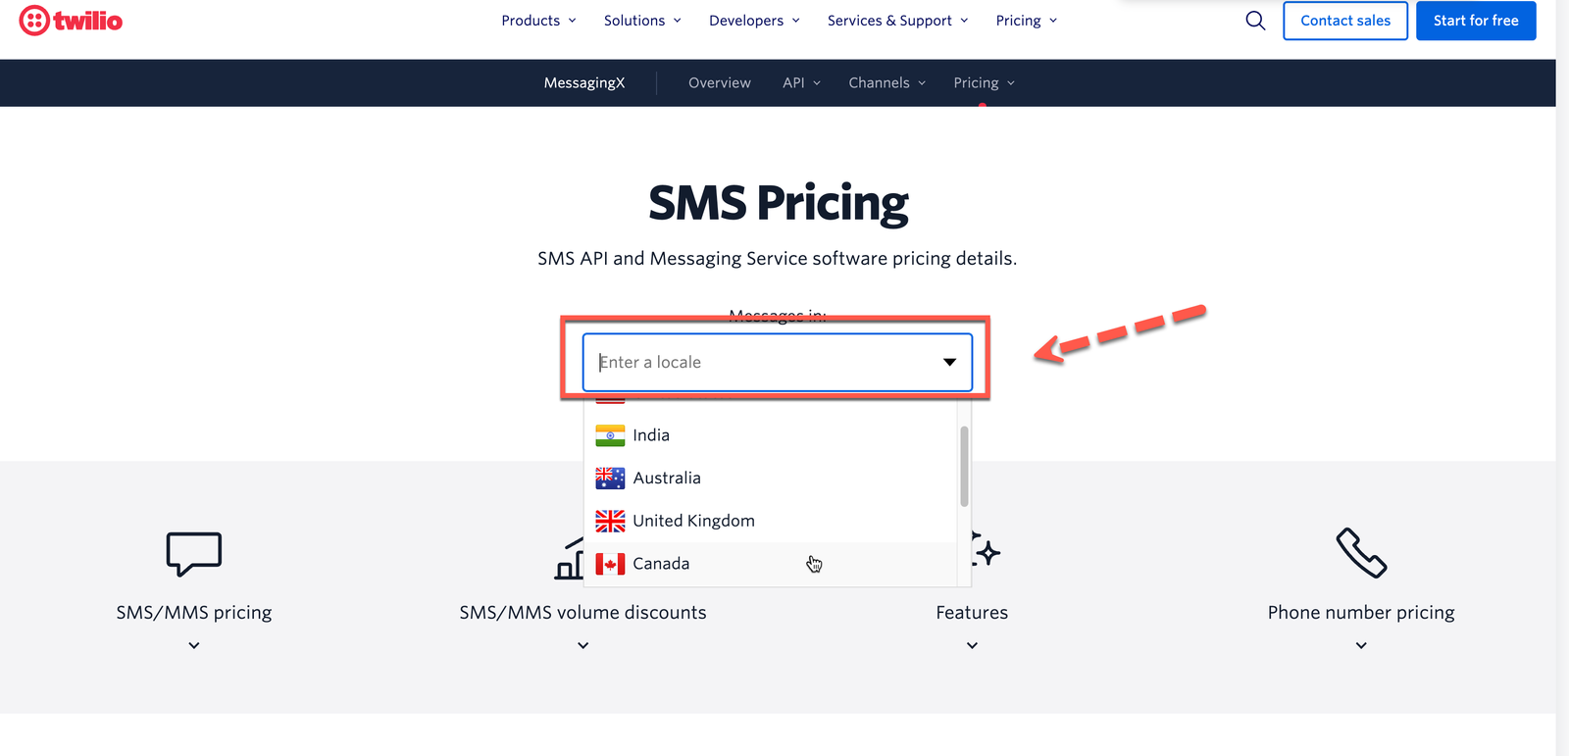Click the Start for free button
This screenshot has height=756, width=1569.
(x=1476, y=21)
